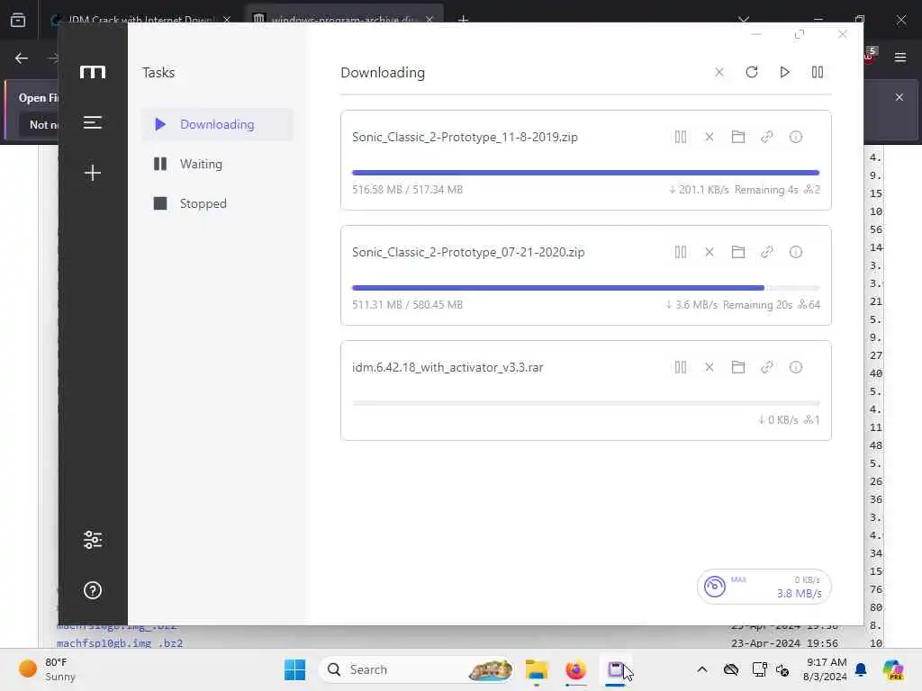Dismiss the browser notification bar
Viewport: 922px width, 691px height.
[899, 97]
